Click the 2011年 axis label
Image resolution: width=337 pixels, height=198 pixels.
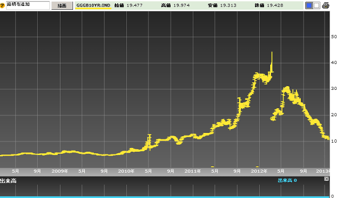coord(193,171)
